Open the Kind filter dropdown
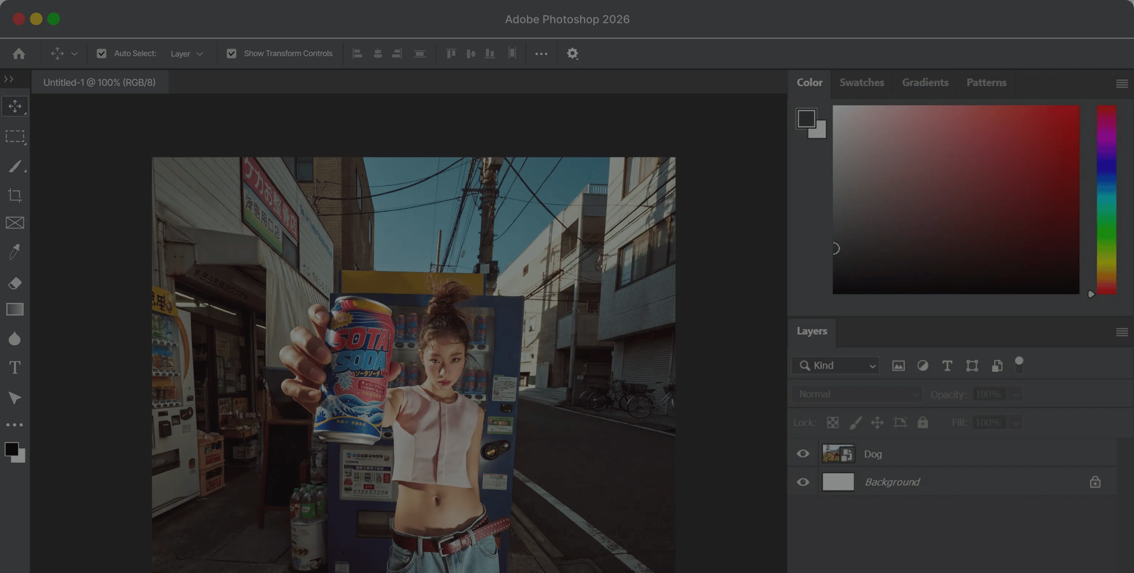1134x573 pixels. tap(836, 366)
